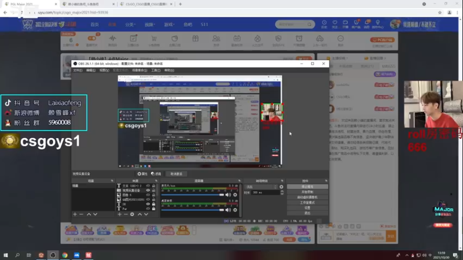Image resolution: width=463 pixels, height=260 pixels.
Task: Open OBS Edit menu
Action: 91,70
